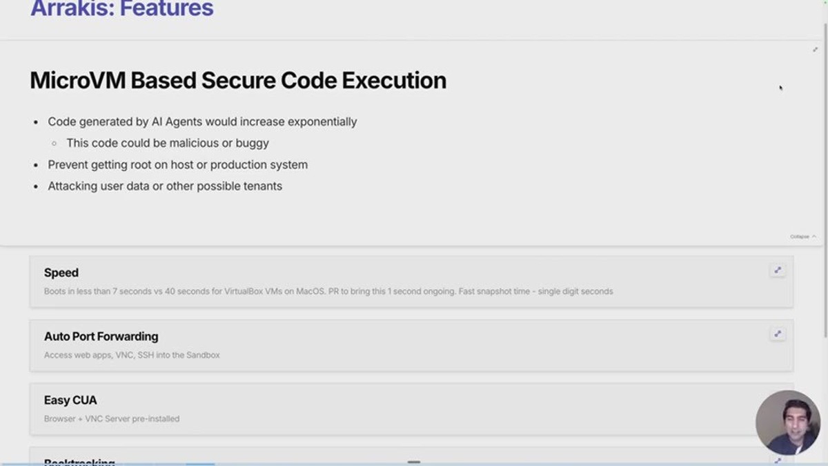The height and width of the screenshot is (466, 828).
Task: Expand the Auto Port Forwarding card icon
Action: (x=778, y=334)
